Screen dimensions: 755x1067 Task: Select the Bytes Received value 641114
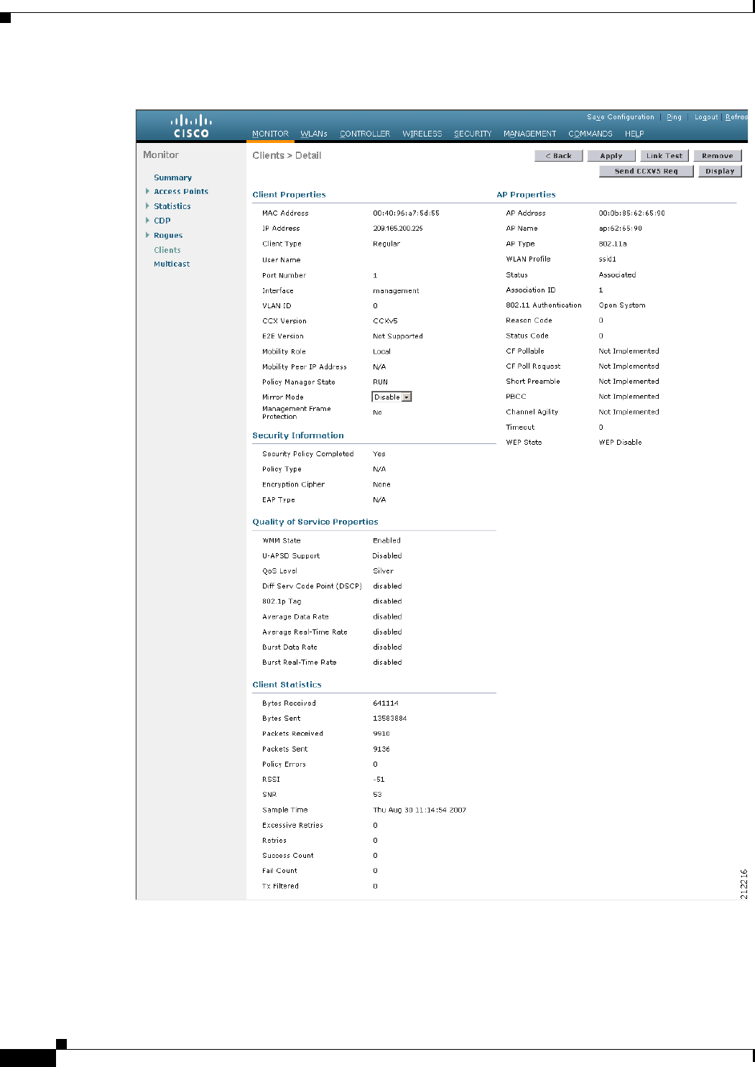386,703
